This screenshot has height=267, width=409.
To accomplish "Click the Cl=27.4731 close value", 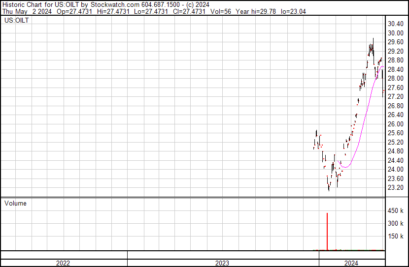I will coord(188,11).
